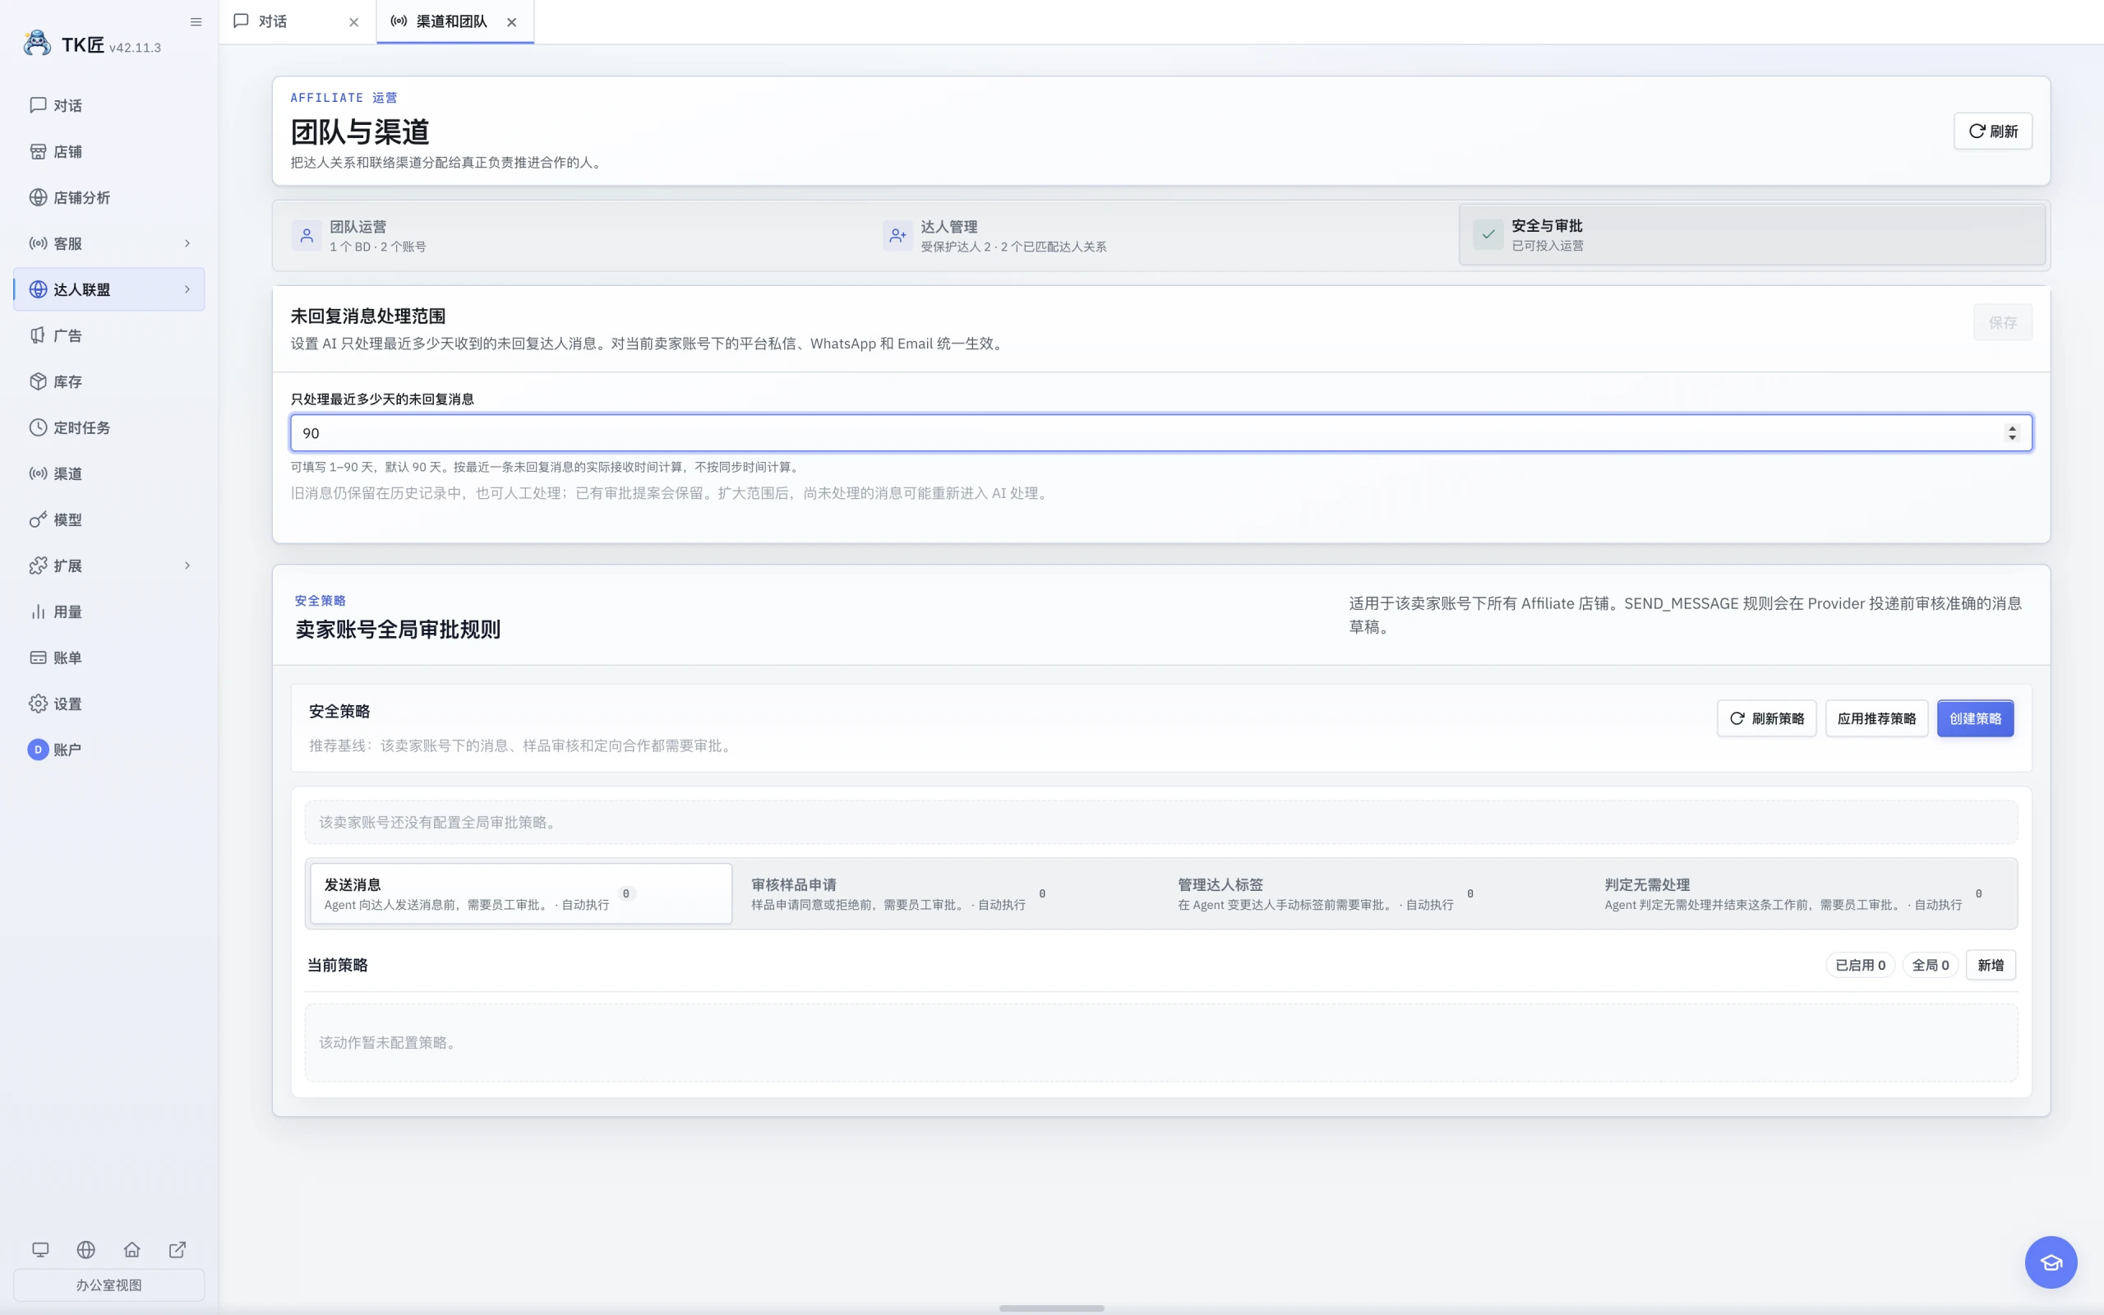Click the 渠道 broadcast icon in sidebar

tap(39, 474)
